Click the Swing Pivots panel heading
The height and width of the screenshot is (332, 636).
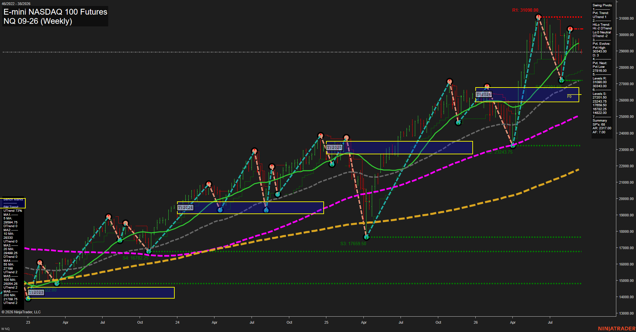point(602,5)
